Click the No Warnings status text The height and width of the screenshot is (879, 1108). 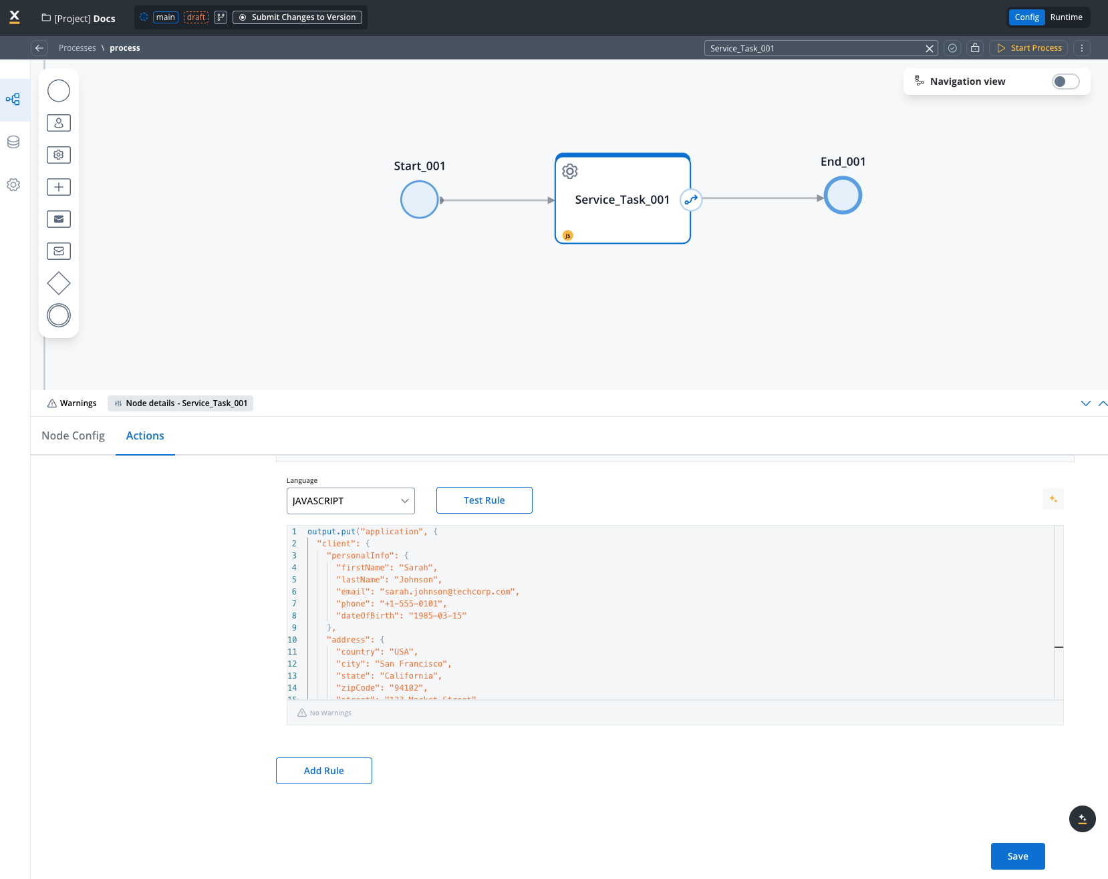tap(330, 713)
